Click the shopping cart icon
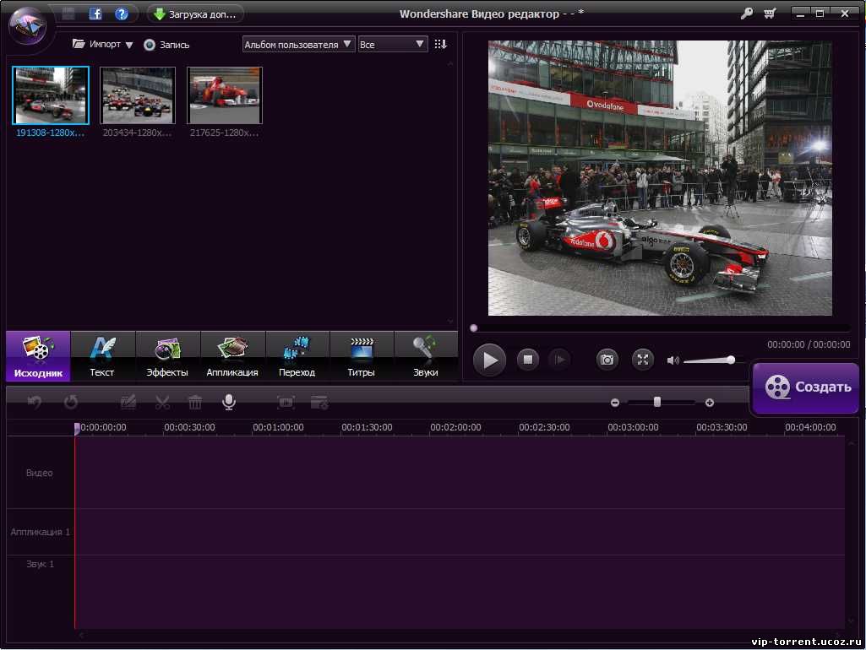 770,14
